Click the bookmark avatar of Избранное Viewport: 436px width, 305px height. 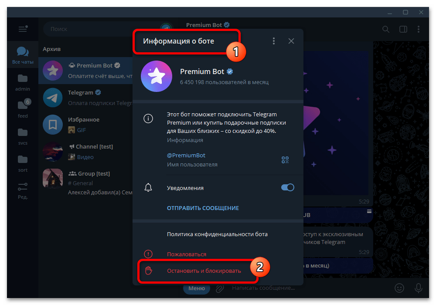(53, 125)
